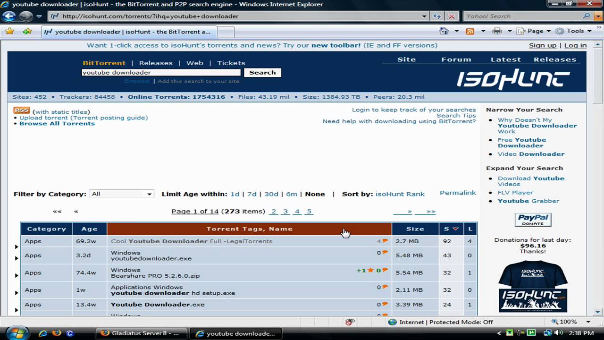
Task: Click the isoHunt logo
Action: tap(513, 79)
